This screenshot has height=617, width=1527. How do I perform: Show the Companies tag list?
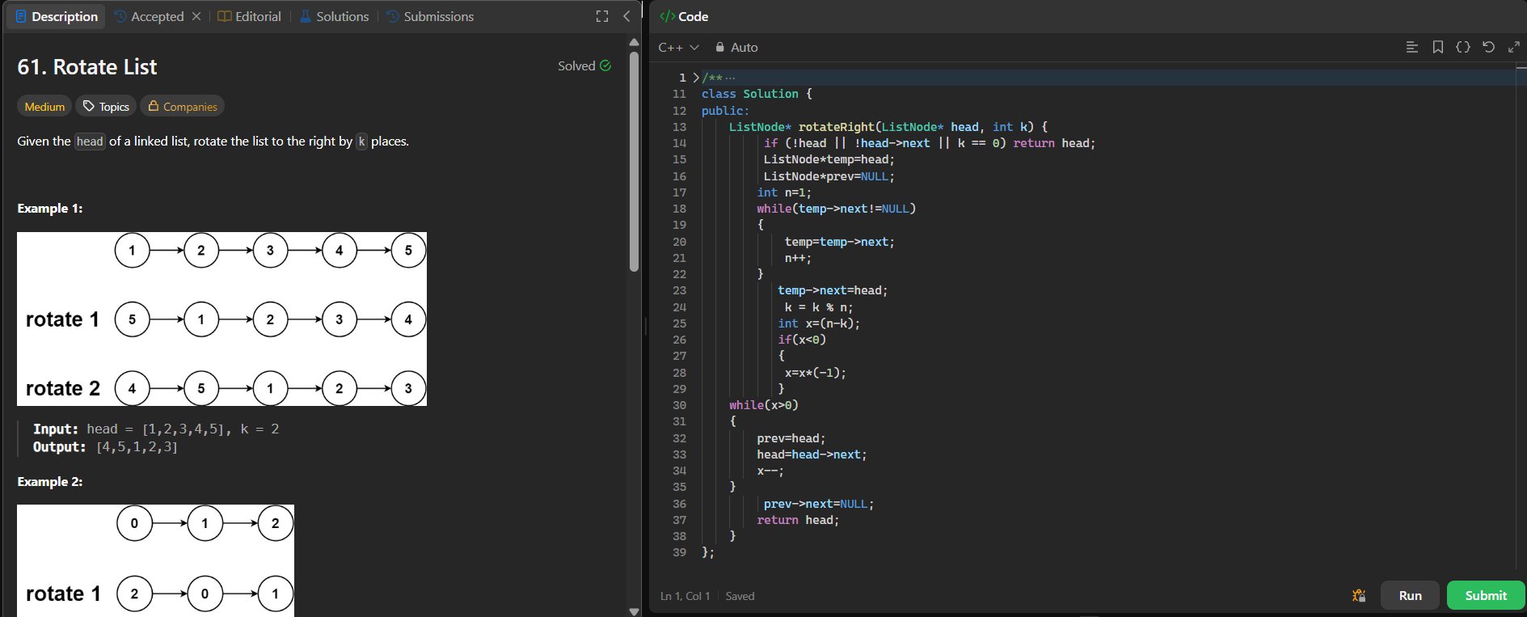click(182, 107)
